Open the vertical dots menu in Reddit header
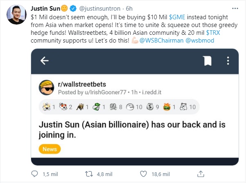 coord(228,61)
